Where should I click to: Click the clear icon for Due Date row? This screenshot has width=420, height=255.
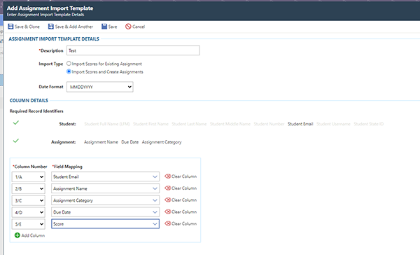pos(168,212)
